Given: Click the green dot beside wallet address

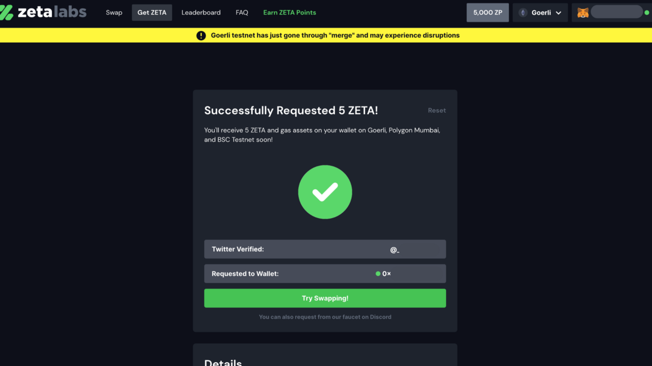Looking at the screenshot, I should tap(378, 273).
